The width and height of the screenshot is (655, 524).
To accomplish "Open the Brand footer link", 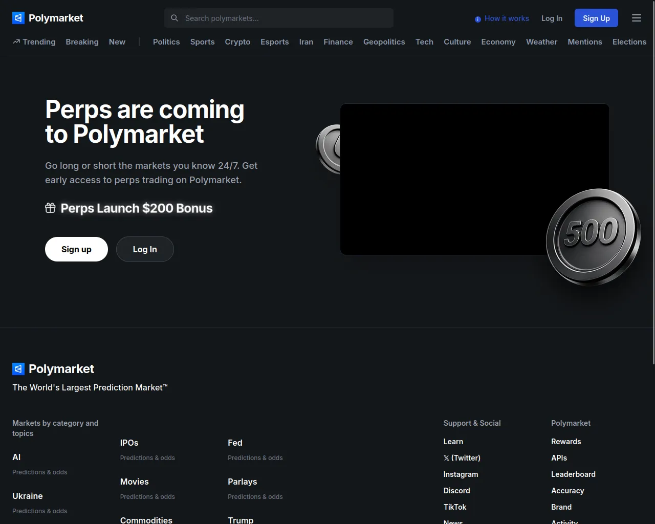I will pos(561,507).
